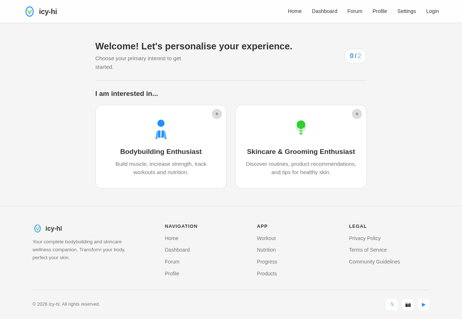Click the X (Twitter) social icon

pyautogui.click(x=392, y=305)
